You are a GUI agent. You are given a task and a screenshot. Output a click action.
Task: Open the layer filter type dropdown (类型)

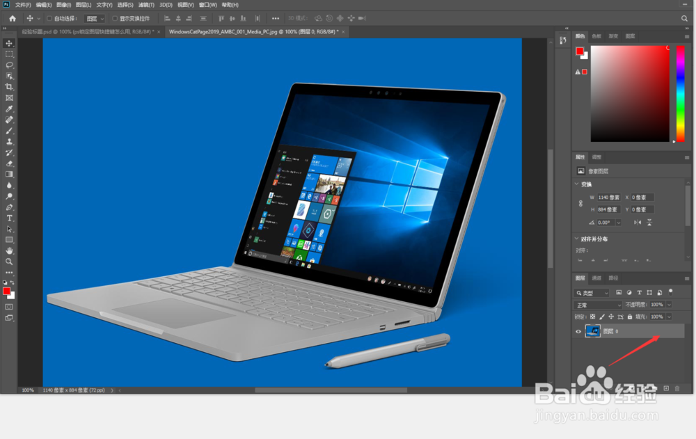[x=592, y=293]
